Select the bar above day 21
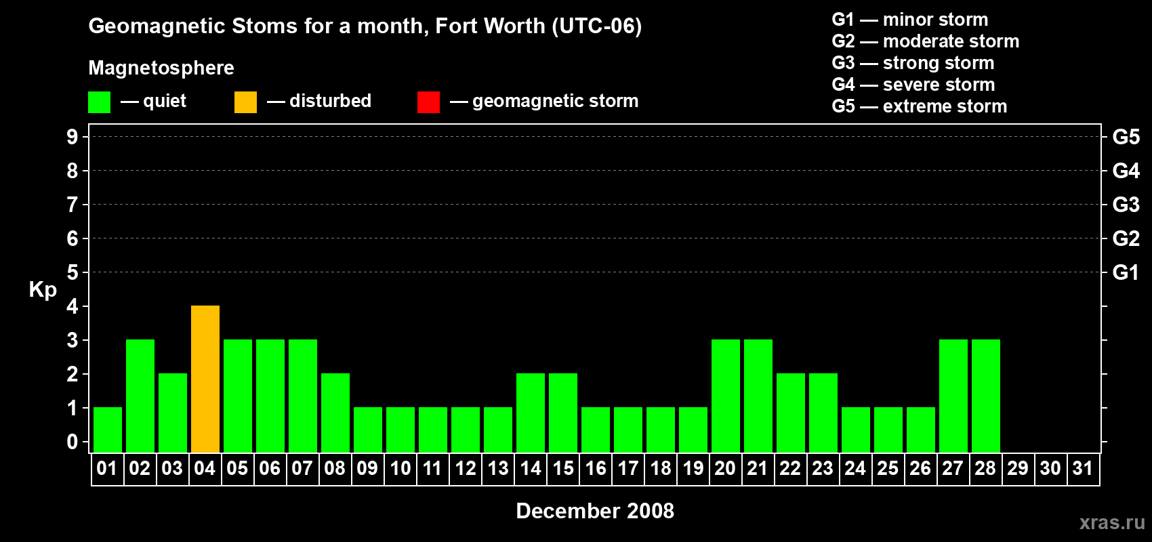1152x542 pixels. [758, 396]
